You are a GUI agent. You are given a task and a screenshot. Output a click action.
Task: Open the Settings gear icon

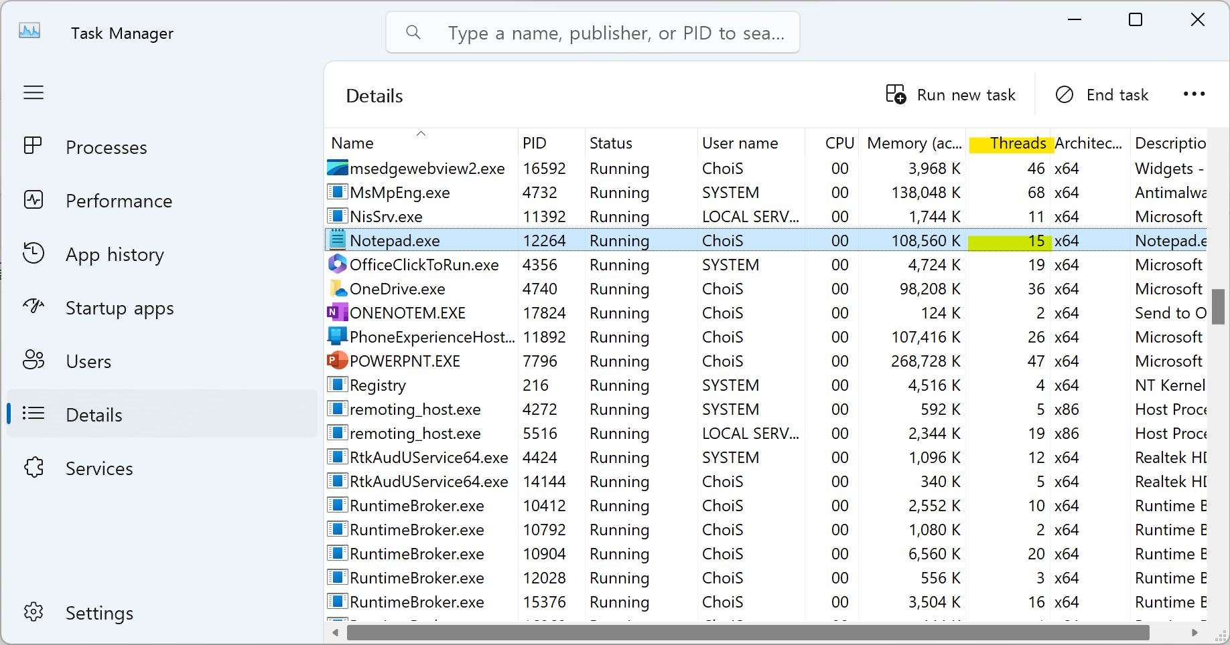pos(33,612)
